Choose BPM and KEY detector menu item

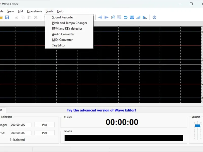pyautogui.click(x=67, y=28)
